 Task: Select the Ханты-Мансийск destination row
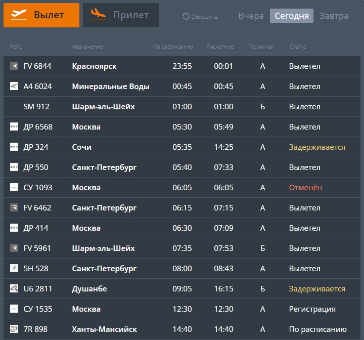104,329
